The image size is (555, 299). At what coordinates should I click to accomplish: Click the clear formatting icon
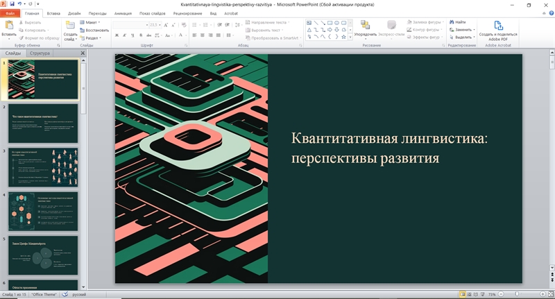tap(184, 25)
